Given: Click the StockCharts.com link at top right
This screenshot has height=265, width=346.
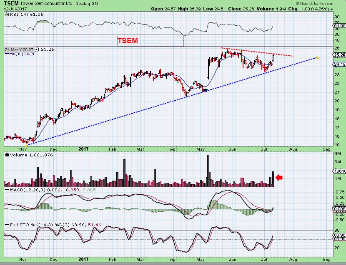Looking at the screenshot, I should (x=314, y=3).
